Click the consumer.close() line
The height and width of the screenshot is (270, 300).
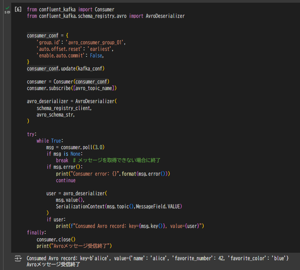coord(56,240)
